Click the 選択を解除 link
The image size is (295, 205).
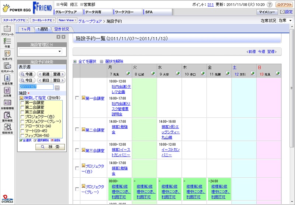coord(114,61)
